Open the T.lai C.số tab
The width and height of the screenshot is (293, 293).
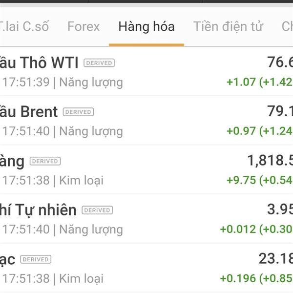(24, 26)
